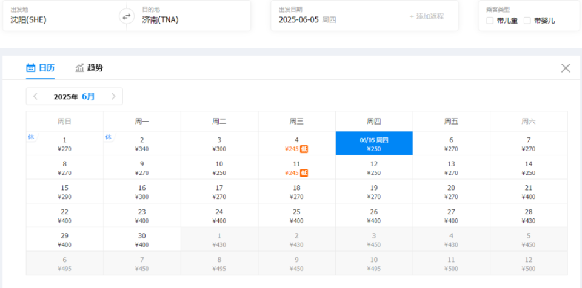582x288 pixels.
Task: Select June 9 Monday cell
Action: (142, 168)
